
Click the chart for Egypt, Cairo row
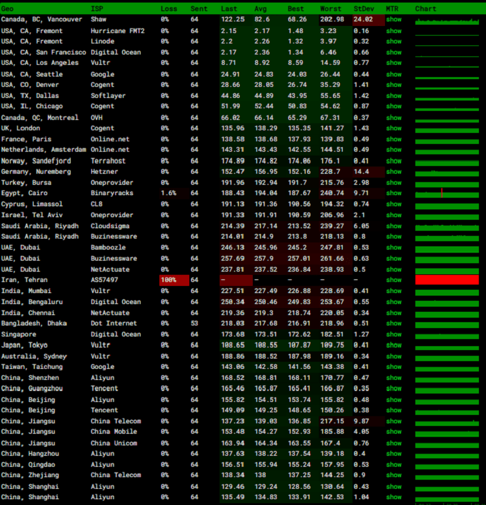447,193
